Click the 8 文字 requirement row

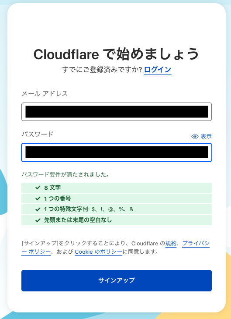(117, 188)
